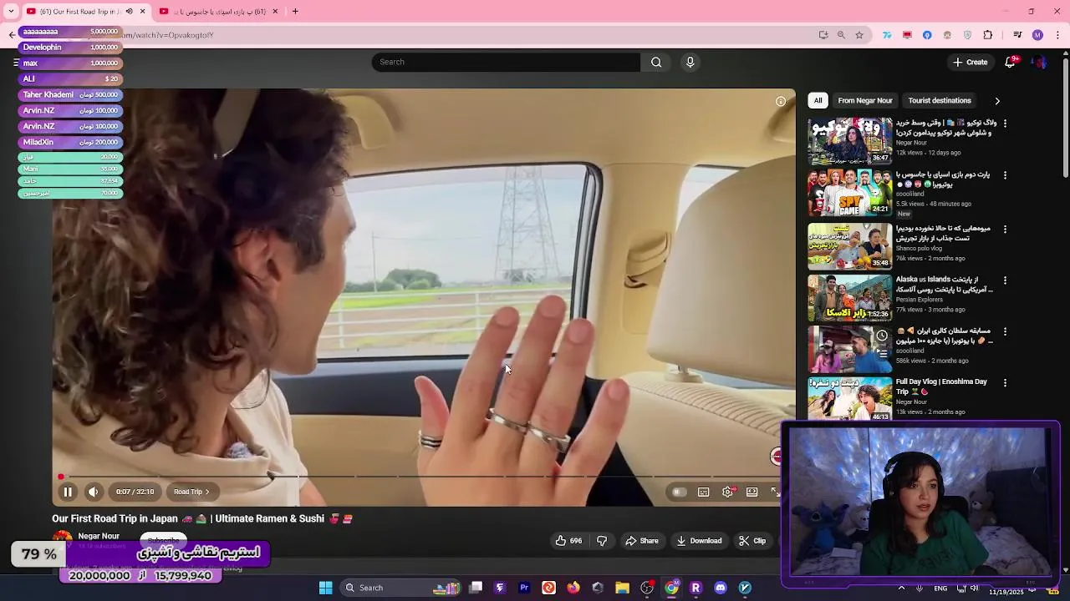Open the Windows Start button
Screen dimensions: 1070x601
326,588
